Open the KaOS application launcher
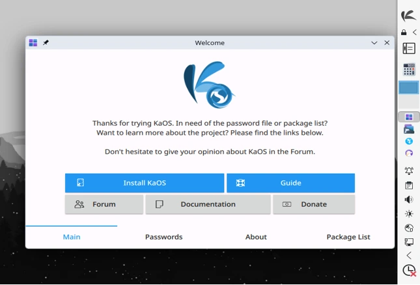 point(408,16)
